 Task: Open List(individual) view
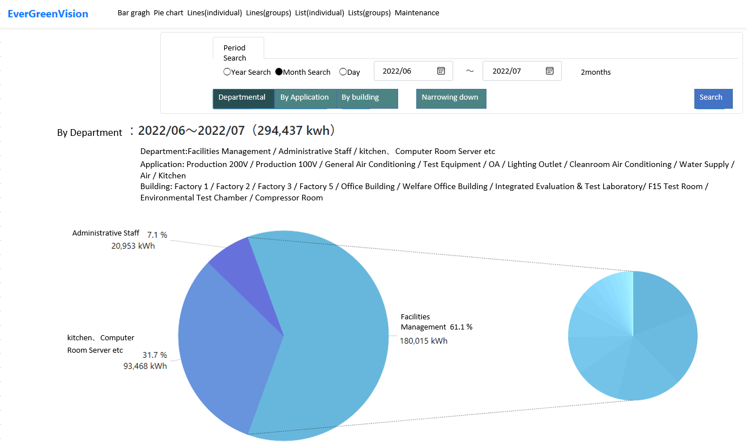[x=319, y=12]
